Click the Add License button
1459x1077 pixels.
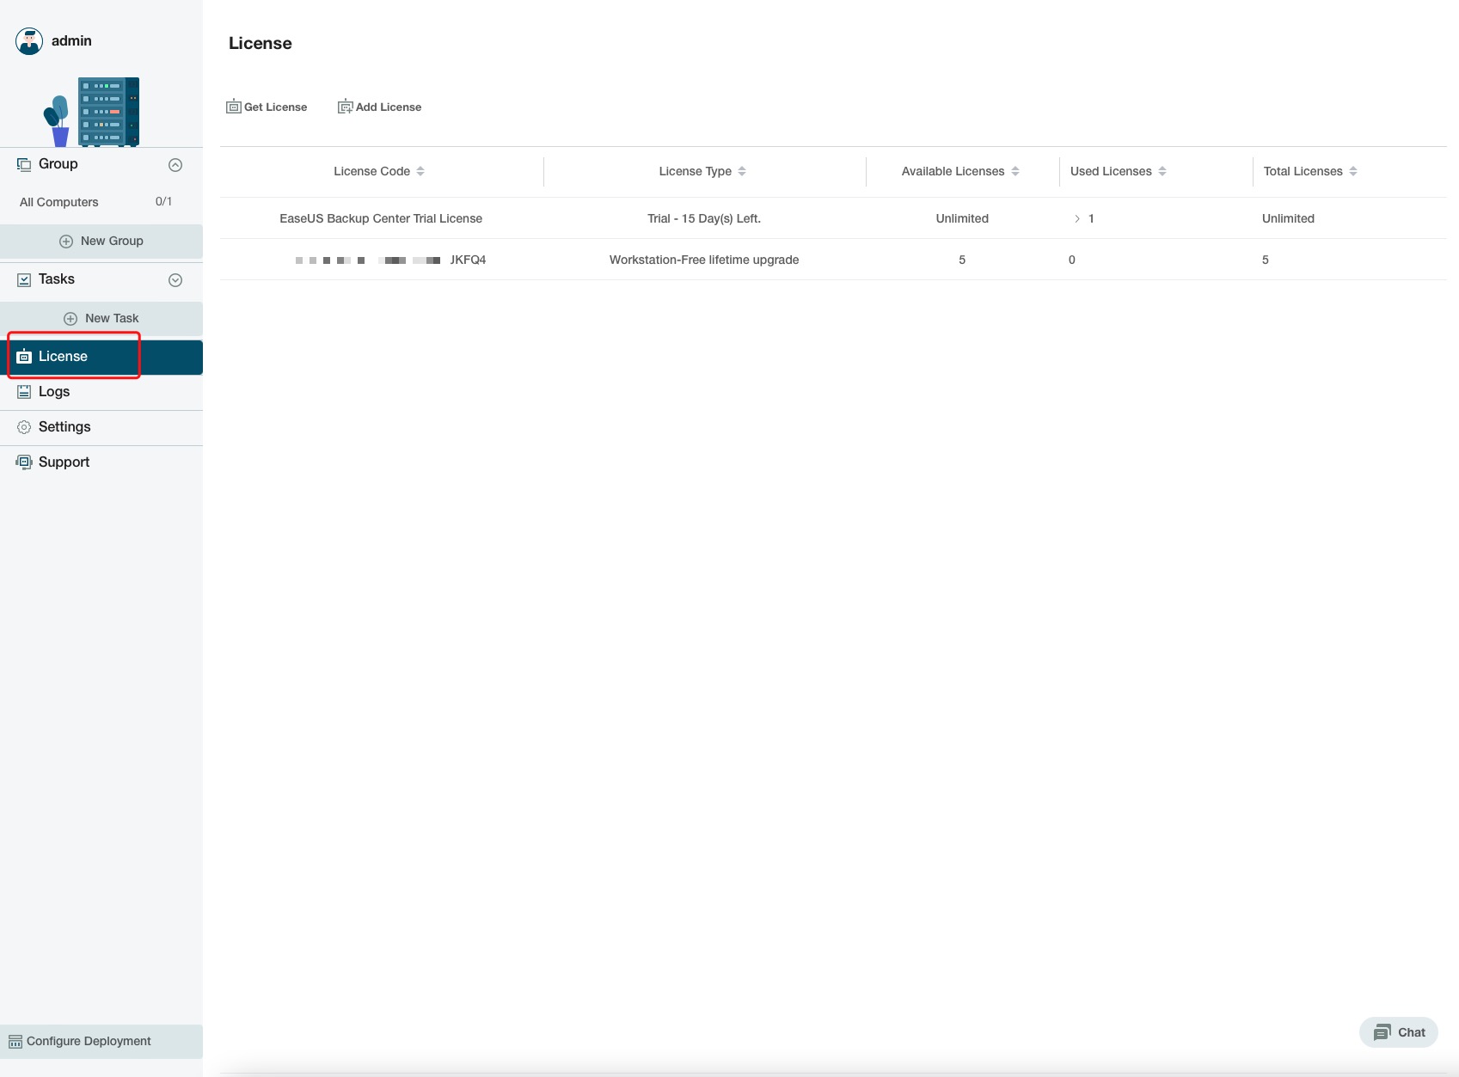(x=379, y=107)
